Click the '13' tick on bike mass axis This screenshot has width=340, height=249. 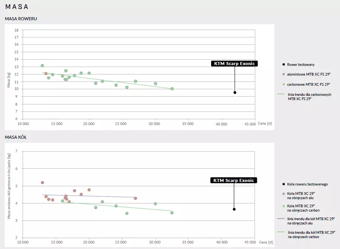(x=16, y=67)
